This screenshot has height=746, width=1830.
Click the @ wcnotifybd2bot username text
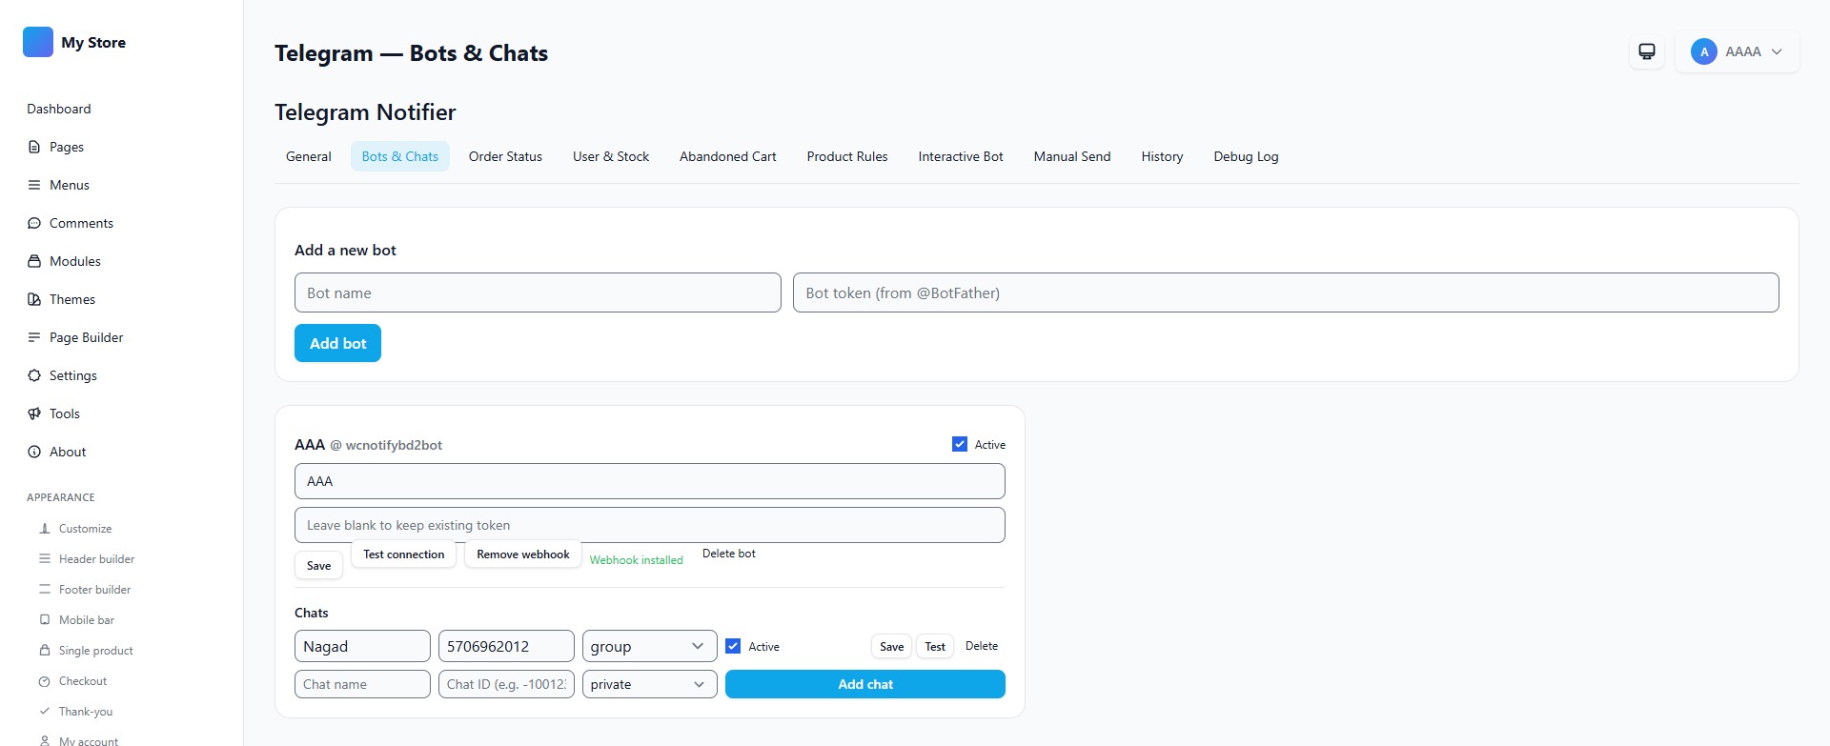point(386,445)
